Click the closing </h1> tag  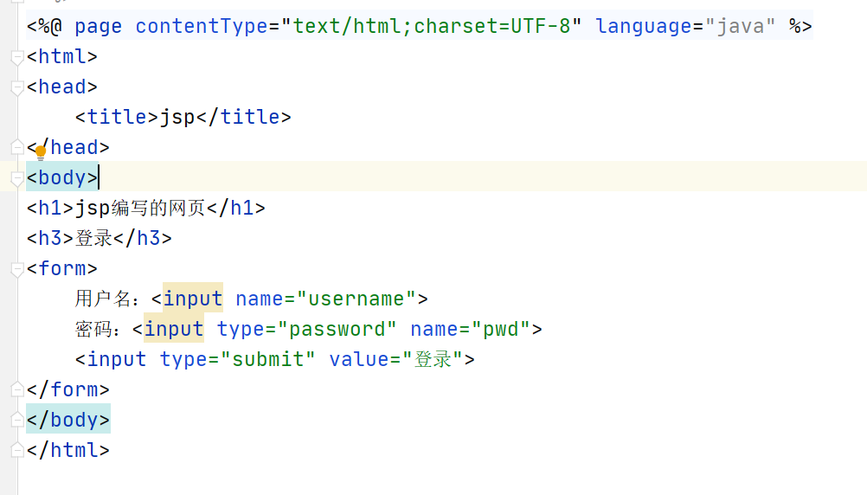pyautogui.click(x=235, y=208)
